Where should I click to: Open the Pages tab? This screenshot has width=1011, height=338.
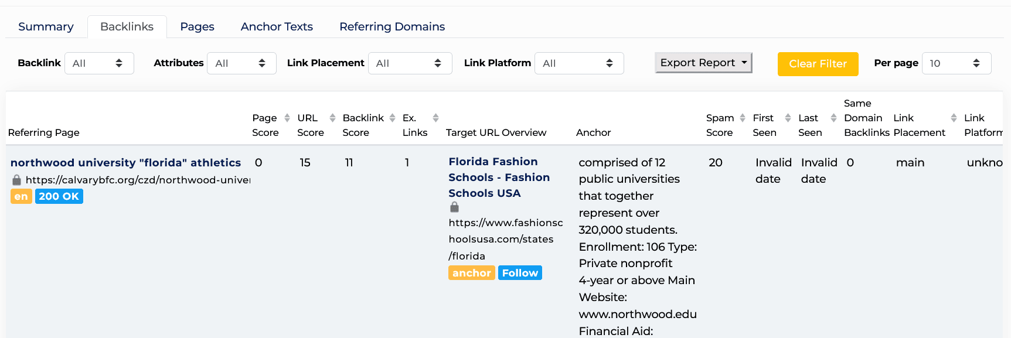click(197, 26)
